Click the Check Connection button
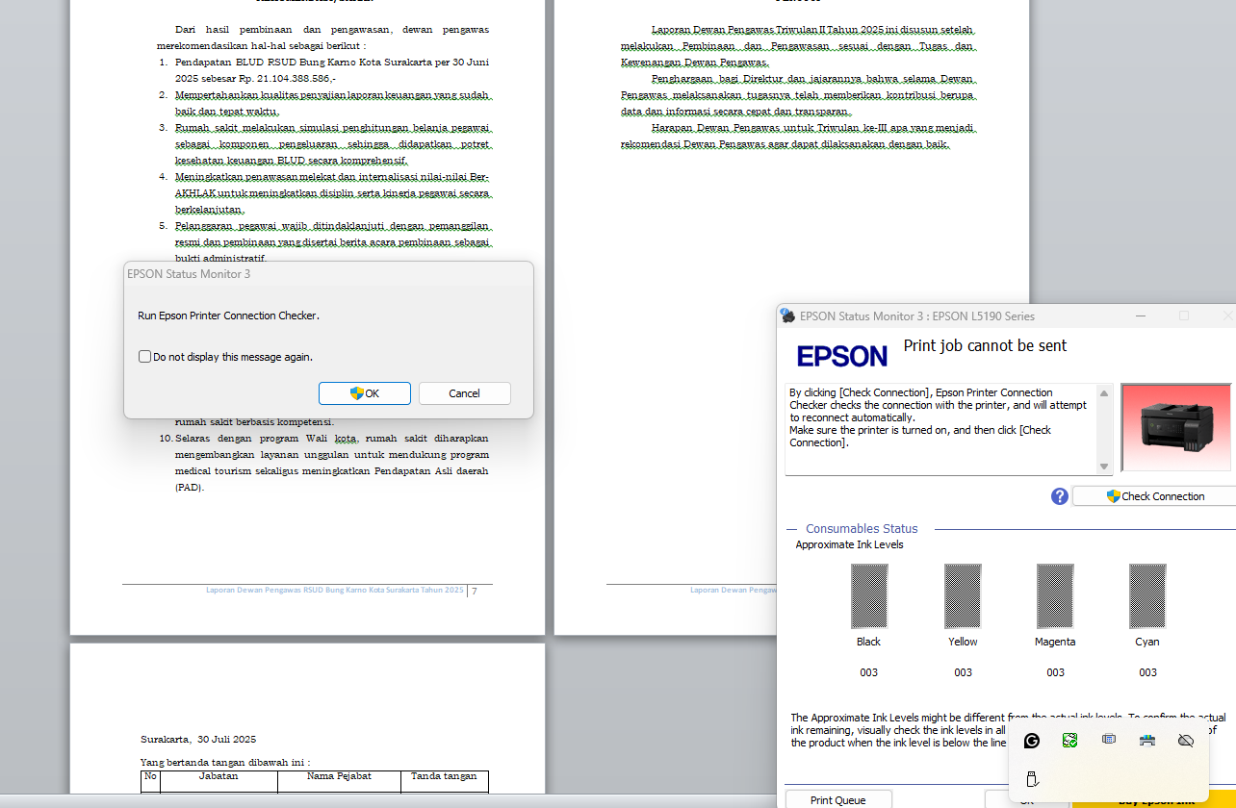The height and width of the screenshot is (808, 1236). tap(1154, 496)
